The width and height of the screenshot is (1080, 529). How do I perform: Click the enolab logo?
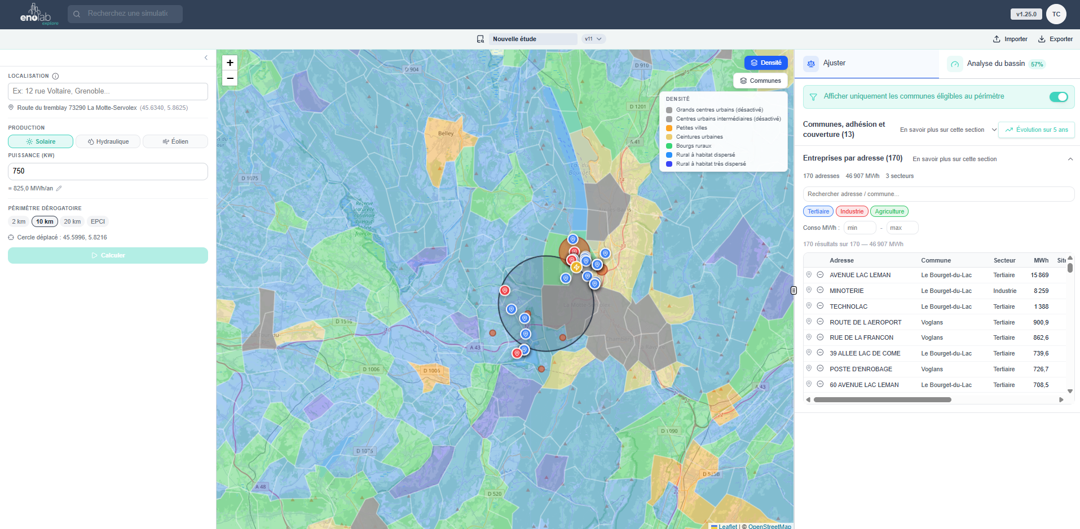pos(38,14)
